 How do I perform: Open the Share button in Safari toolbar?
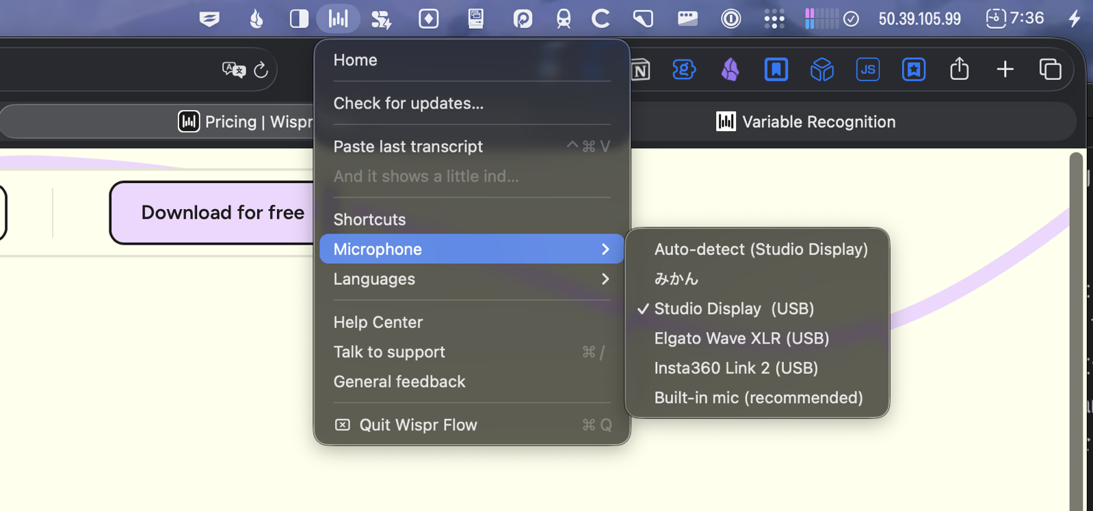[959, 69]
